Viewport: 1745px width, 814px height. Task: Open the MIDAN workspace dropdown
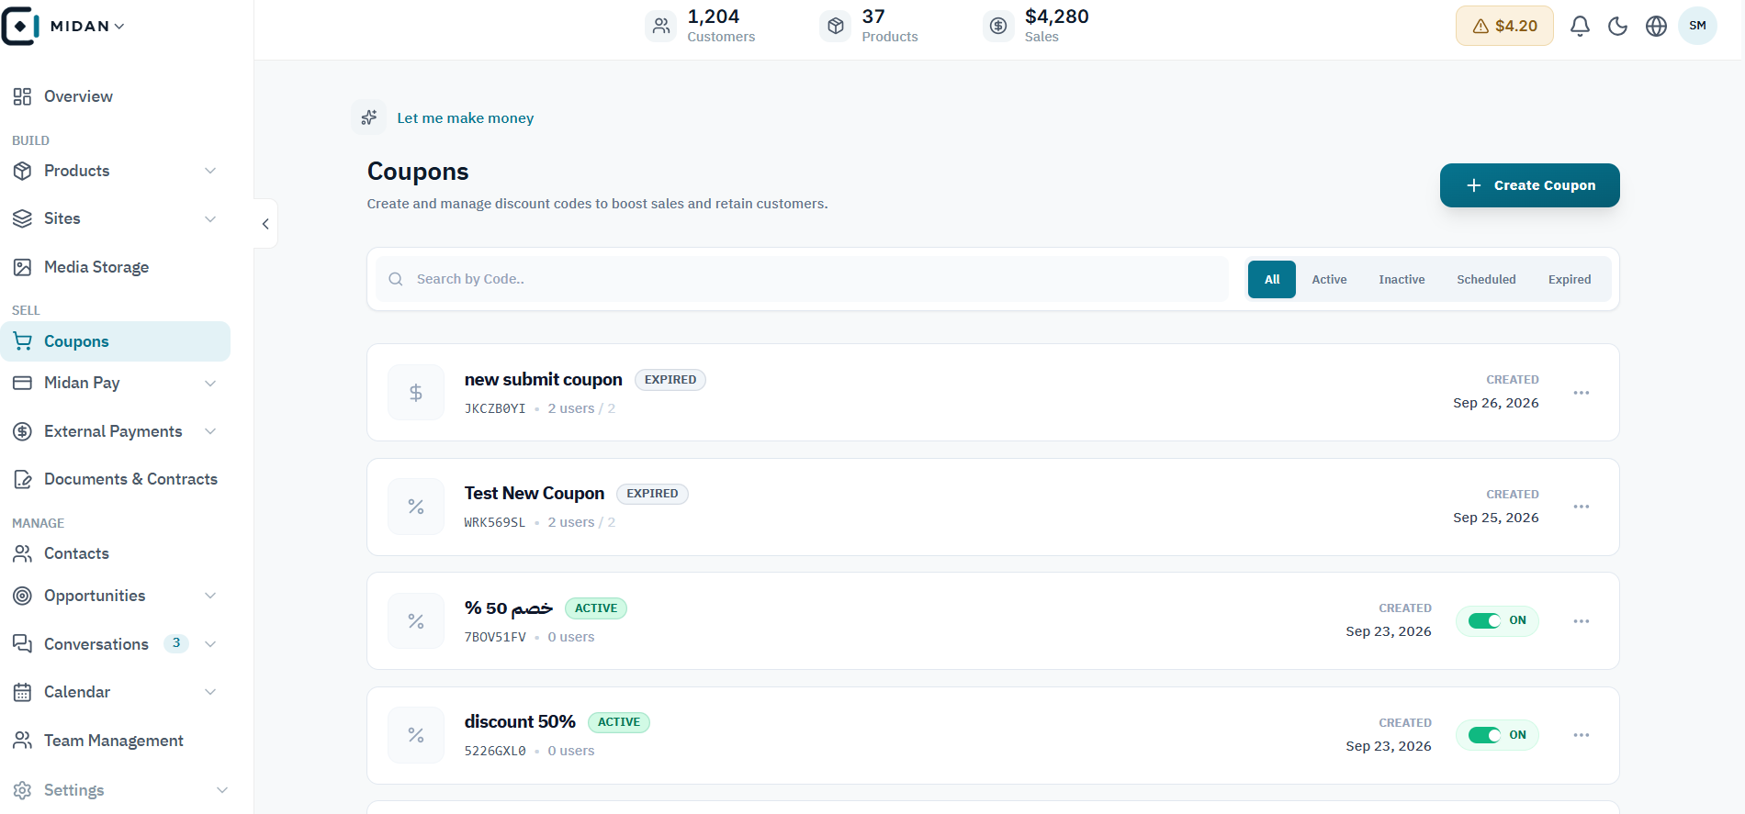pos(87,26)
